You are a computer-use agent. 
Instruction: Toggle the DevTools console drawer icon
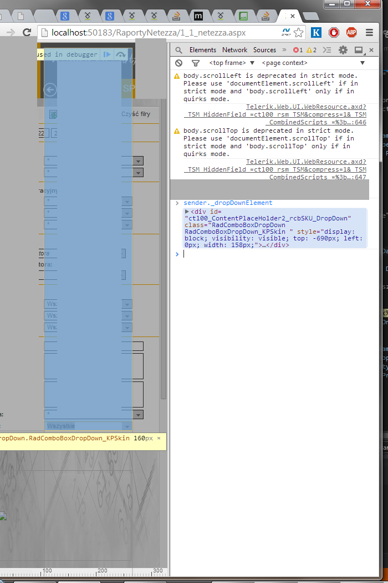point(326,50)
